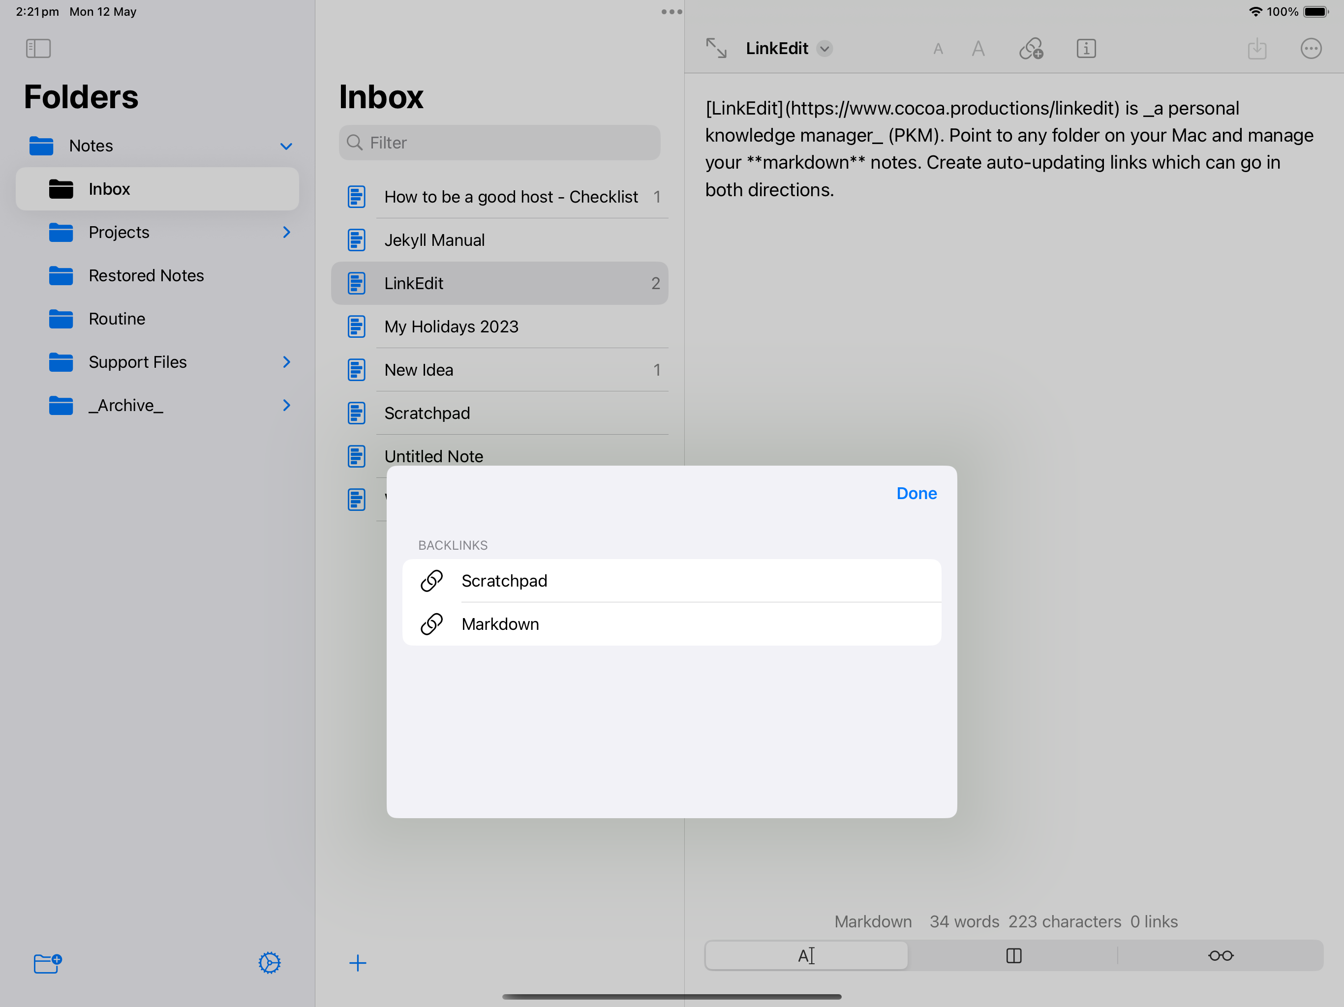Image resolution: width=1344 pixels, height=1007 pixels.
Task: Select the Notes root folder
Action: coord(157,146)
